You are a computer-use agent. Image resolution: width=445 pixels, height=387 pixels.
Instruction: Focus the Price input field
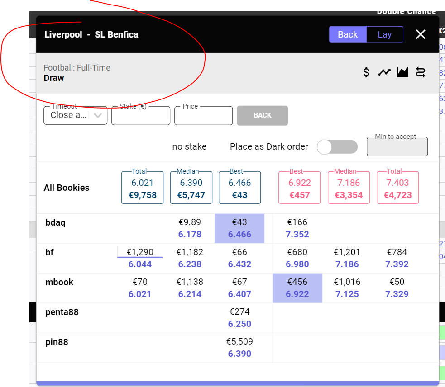pos(203,115)
